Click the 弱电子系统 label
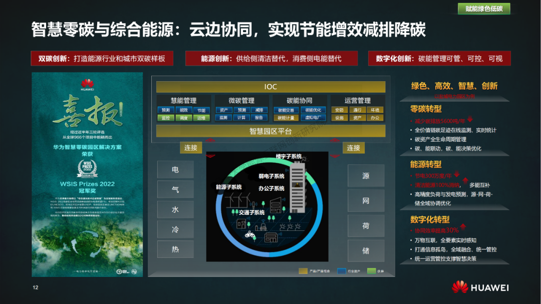Viewport: 541px width, 304px height. (272, 176)
